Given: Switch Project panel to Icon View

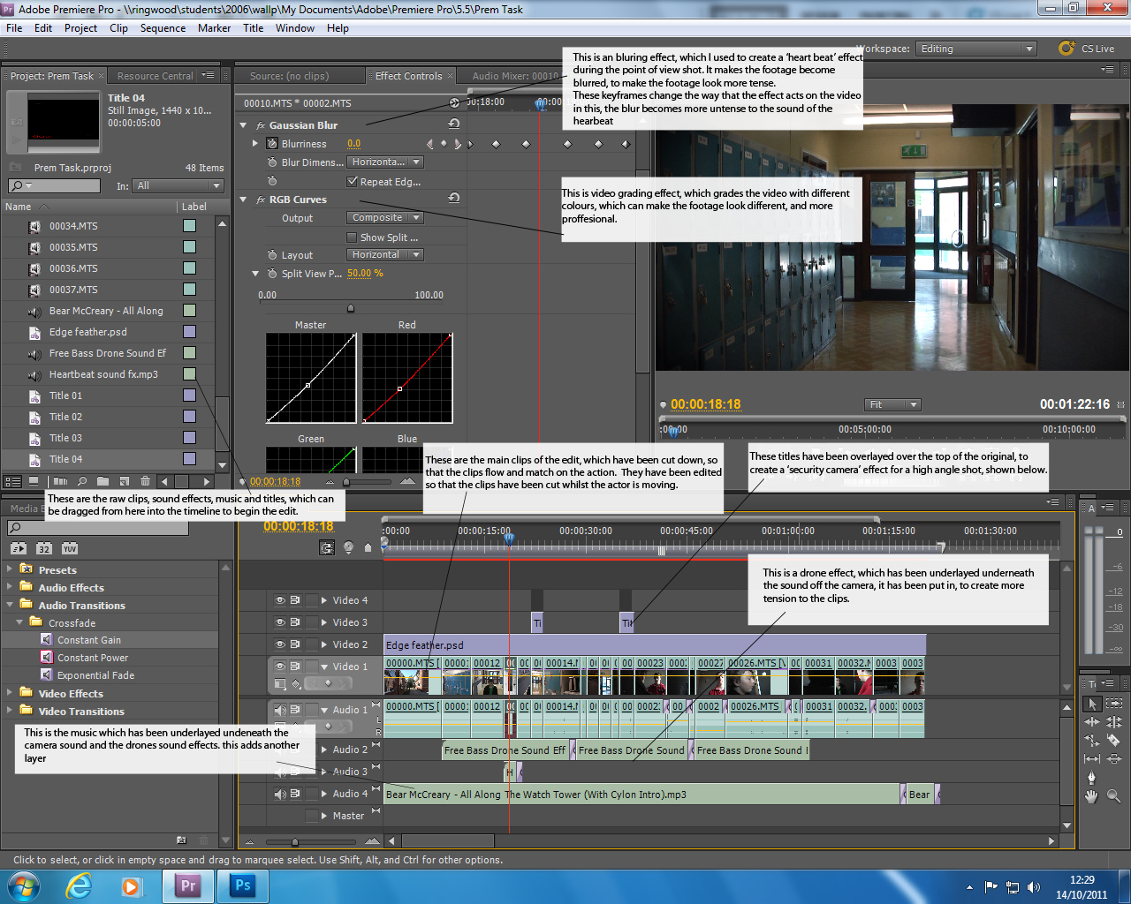Looking at the screenshot, I should click(34, 481).
